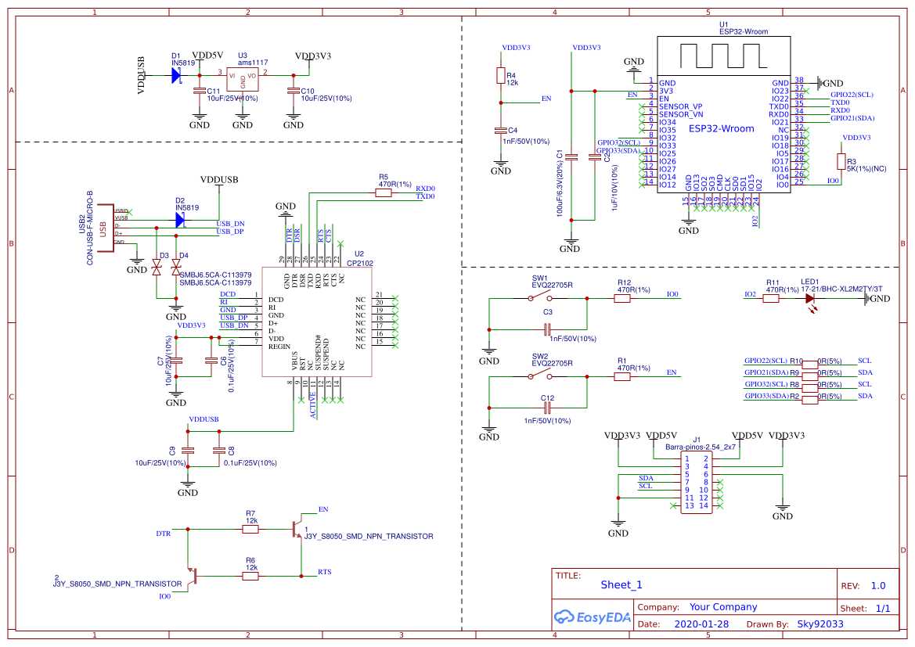Viewport: 915px width, 647px height.
Task: Select the U2 CP2102 chip body
Action: point(318,322)
